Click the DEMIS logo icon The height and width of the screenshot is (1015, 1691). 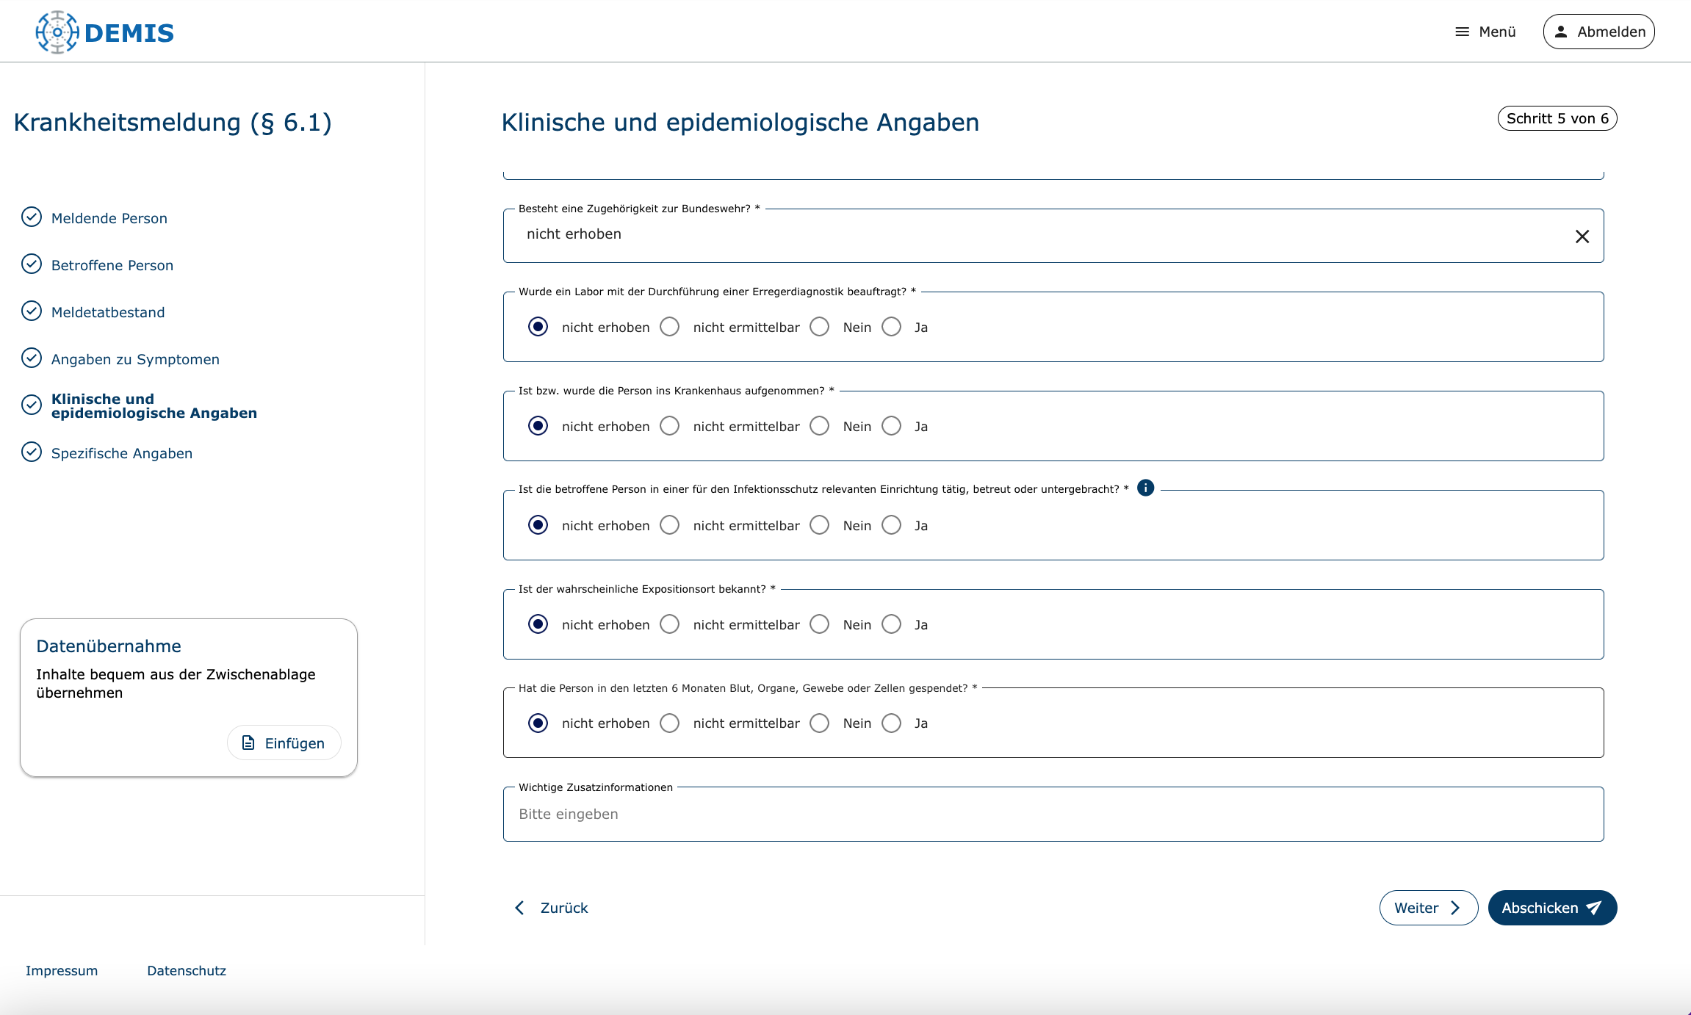pos(57,32)
